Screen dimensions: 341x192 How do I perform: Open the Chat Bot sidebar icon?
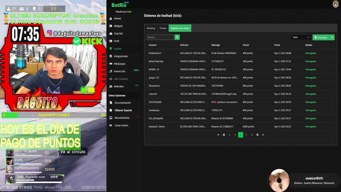(111, 34)
